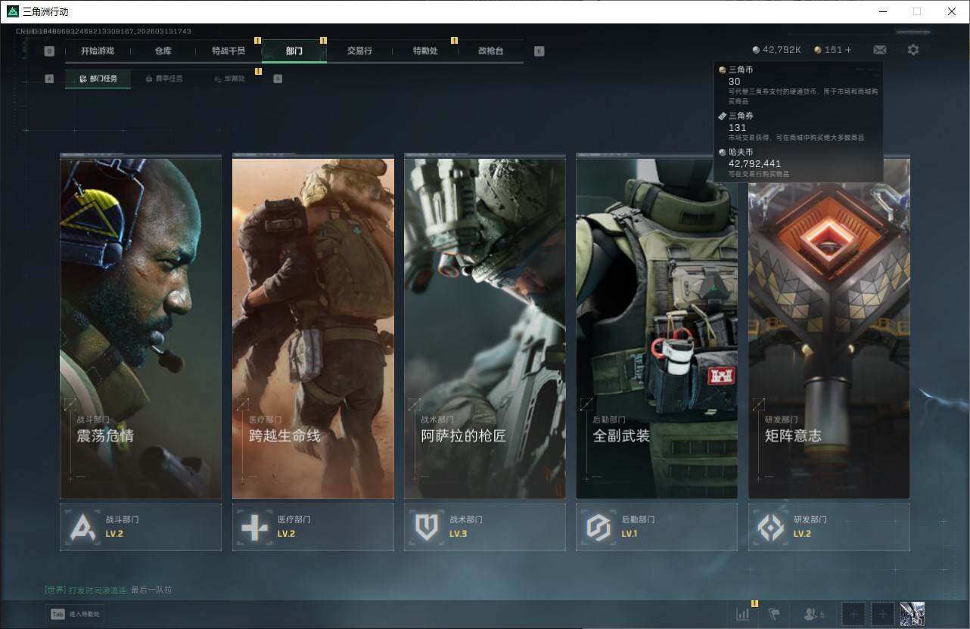The width and height of the screenshot is (970, 629).
Task: Click the player avatar in bottom right
Action: tap(912, 614)
